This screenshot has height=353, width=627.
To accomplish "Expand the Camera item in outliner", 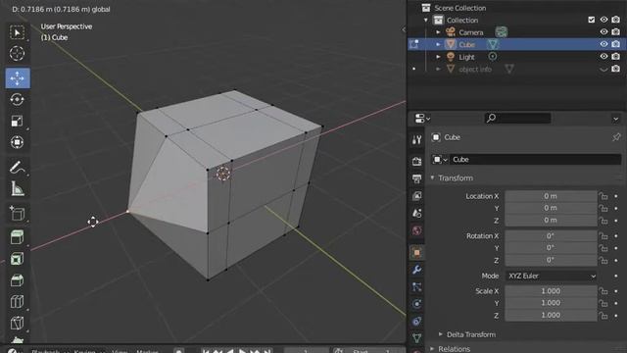I will [438, 32].
